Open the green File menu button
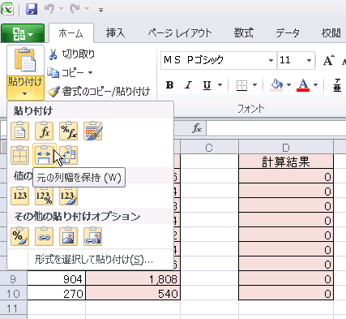The image size is (346, 319). click(23, 33)
